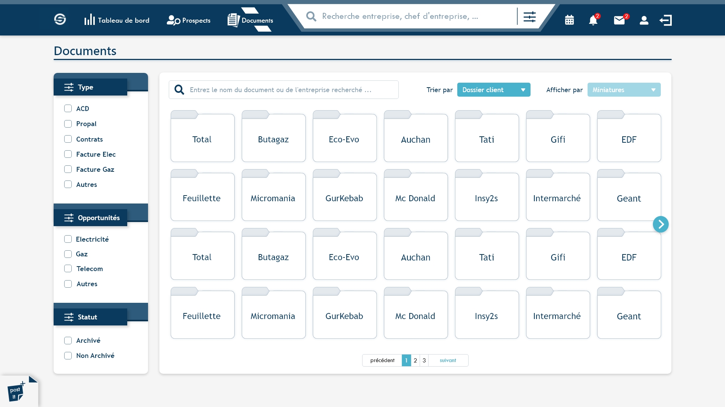This screenshot has width=725, height=407.
Task: Go to next folders with arrow button
Action: point(660,224)
